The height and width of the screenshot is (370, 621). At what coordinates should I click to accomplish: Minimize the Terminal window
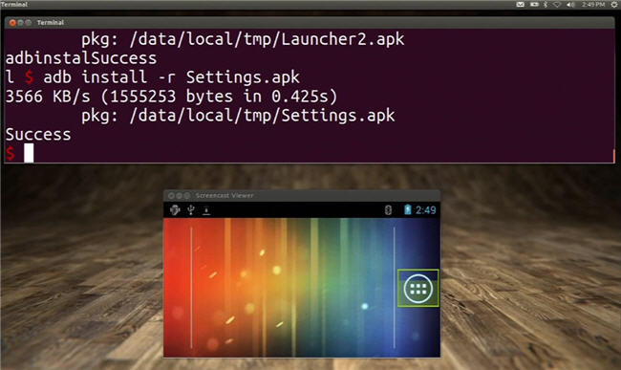[20, 23]
